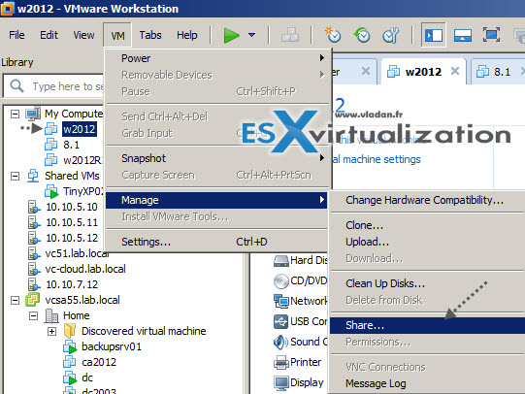525x394 pixels.
Task: Open the View menu
Action: (x=83, y=35)
